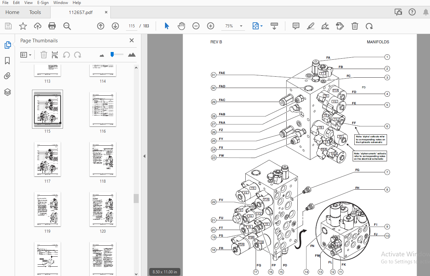Screen dimensions: 430x276
Task: Close the Page Thumbnails panel
Action: click(x=132, y=40)
